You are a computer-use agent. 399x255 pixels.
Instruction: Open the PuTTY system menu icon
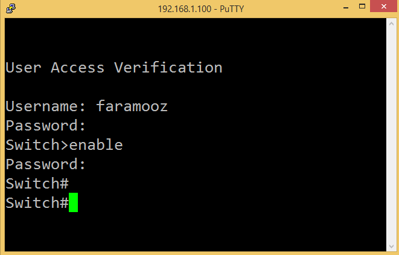[x=11, y=8]
